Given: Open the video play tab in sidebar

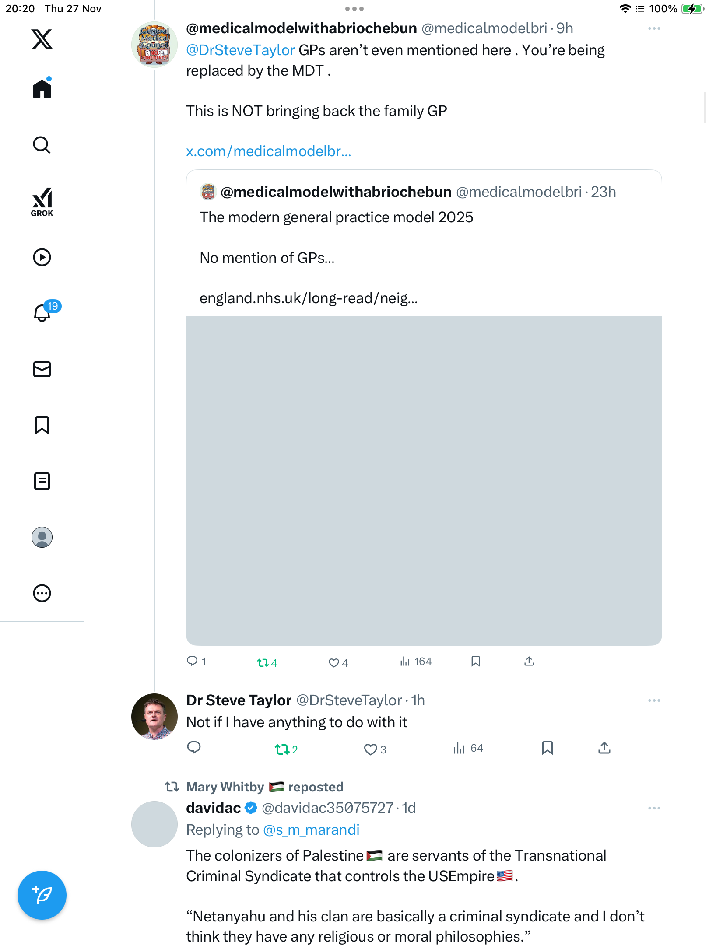Looking at the screenshot, I should pyautogui.click(x=42, y=257).
